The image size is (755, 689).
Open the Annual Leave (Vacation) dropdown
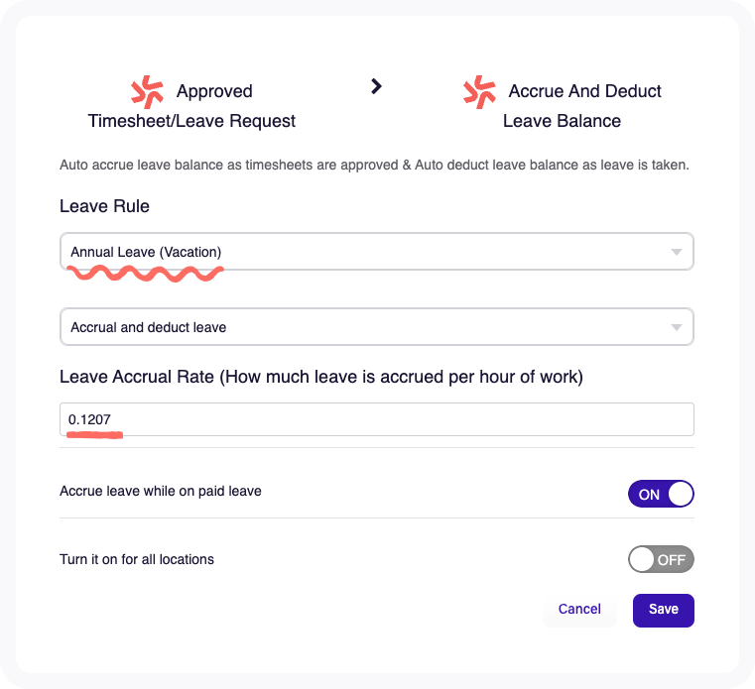377,252
